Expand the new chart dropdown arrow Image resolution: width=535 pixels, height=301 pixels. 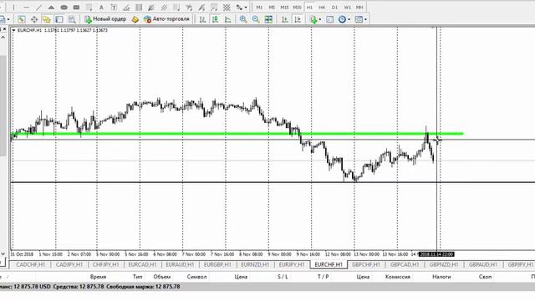pyautogui.click(x=8, y=19)
